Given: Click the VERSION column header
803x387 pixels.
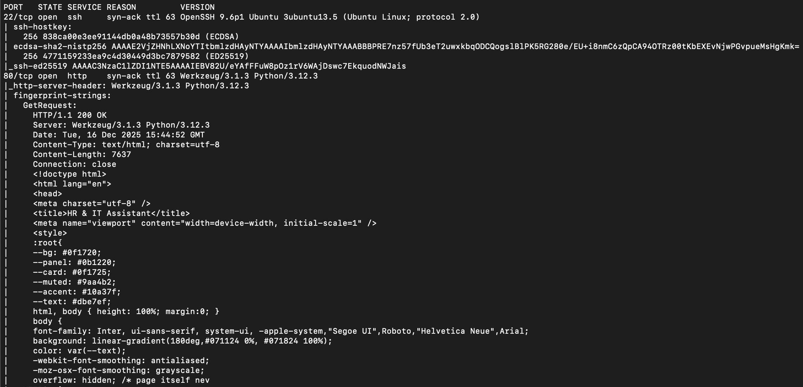Looking at the screenshot, I should [x=197, y=7].
